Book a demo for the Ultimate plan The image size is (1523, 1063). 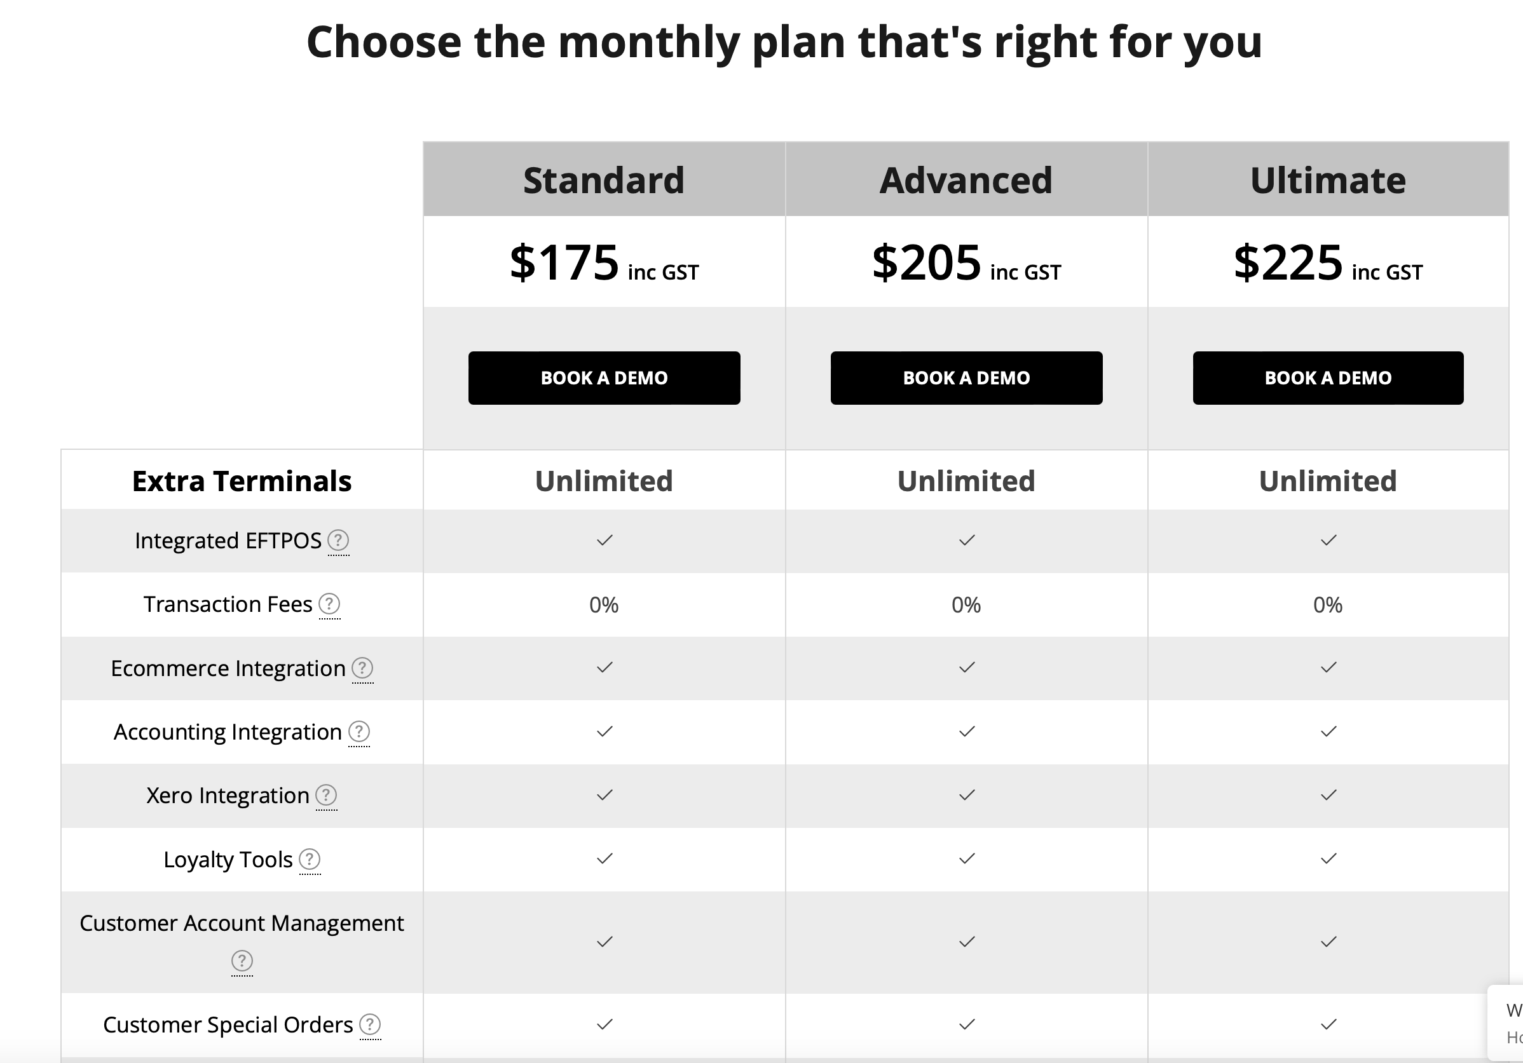pos(1328,378)
